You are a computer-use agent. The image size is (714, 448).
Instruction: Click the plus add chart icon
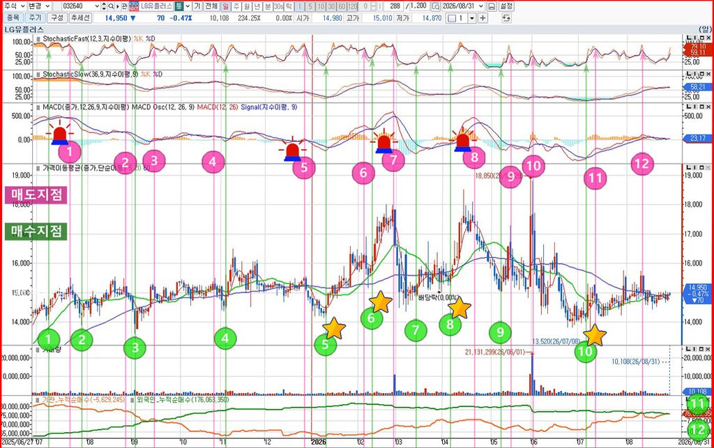point(483,18)
